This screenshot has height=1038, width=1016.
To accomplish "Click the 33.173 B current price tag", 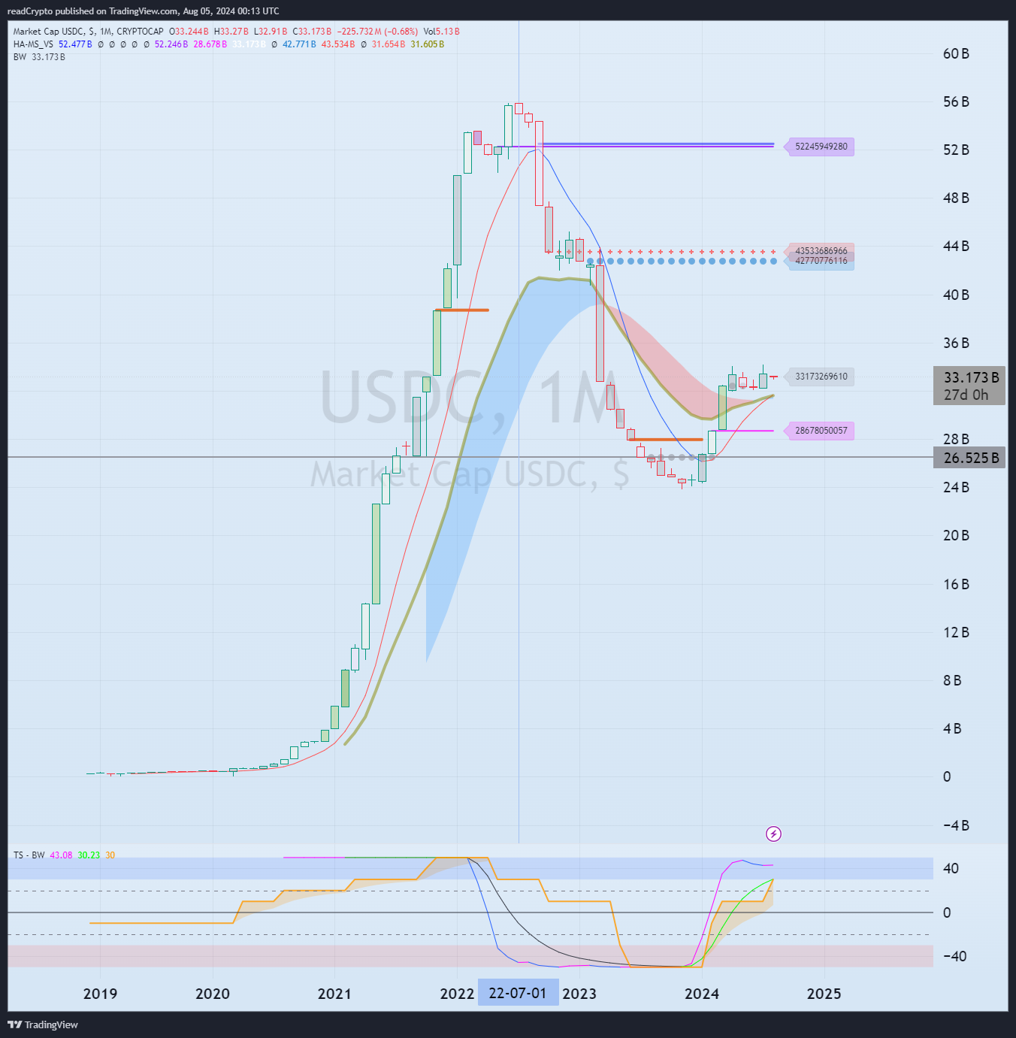I will point(971,377).
